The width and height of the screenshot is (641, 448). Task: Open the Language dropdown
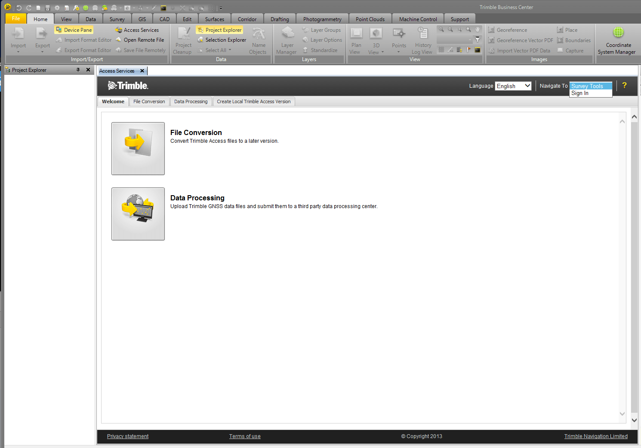[513, 86]
